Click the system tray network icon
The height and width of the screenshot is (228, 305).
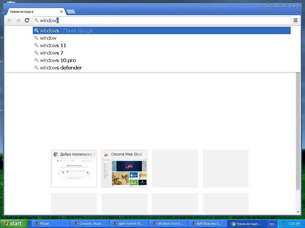283,224
